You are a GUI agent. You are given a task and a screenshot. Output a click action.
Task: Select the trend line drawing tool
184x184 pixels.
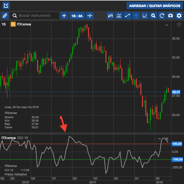coord(128,16)
